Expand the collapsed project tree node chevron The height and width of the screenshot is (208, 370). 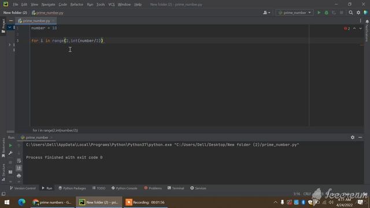[x=9, y=44]
